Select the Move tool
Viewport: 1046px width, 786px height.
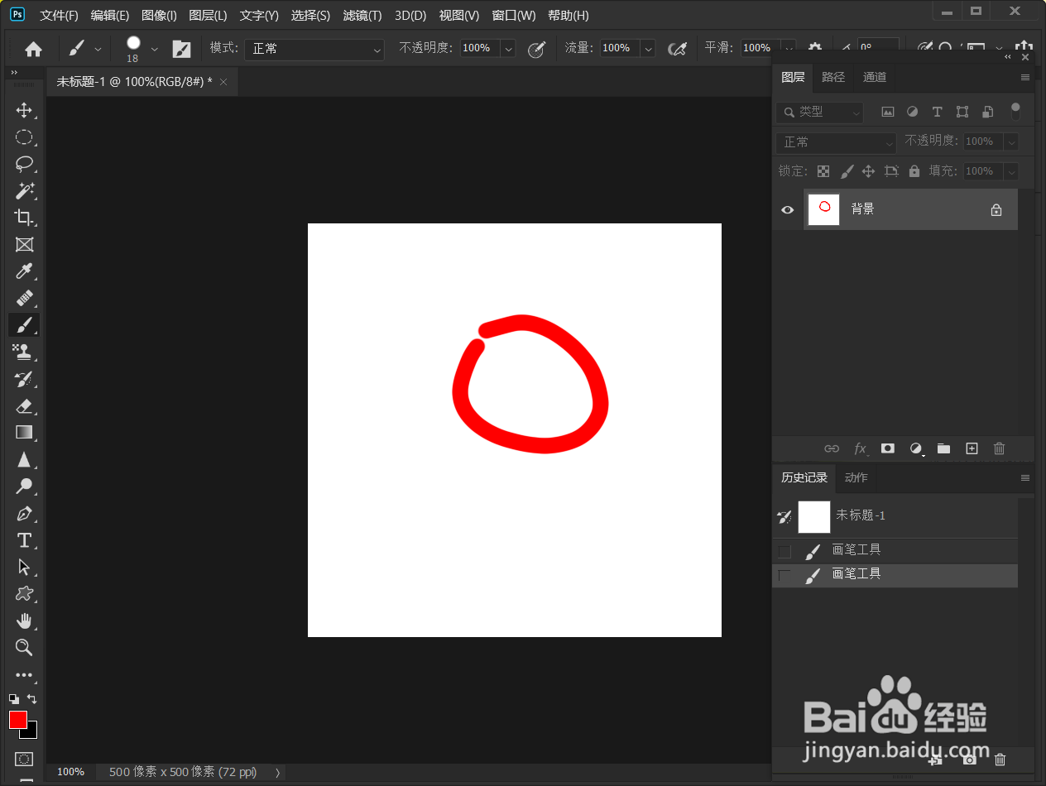[x=24, y=111]
